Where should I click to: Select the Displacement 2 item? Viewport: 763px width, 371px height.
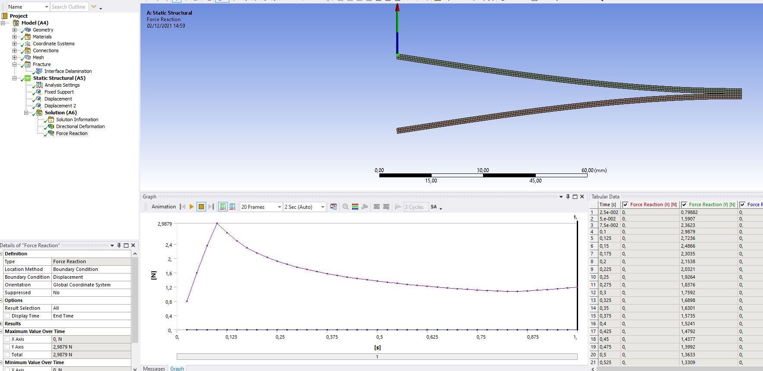[60, 106]
